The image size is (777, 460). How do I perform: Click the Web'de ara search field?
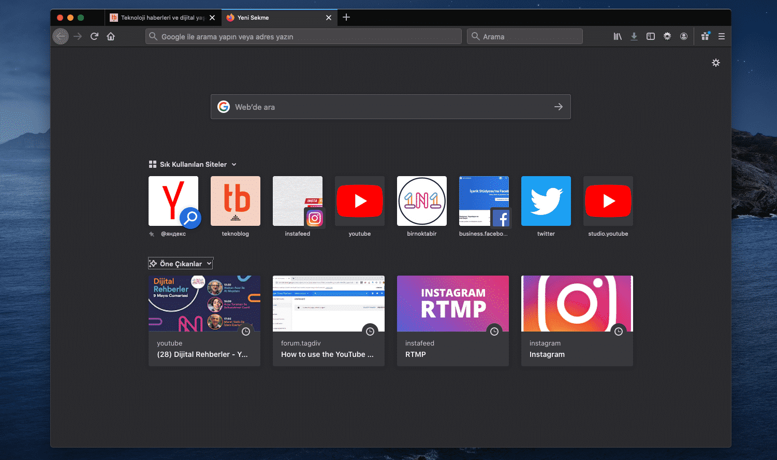391,107
